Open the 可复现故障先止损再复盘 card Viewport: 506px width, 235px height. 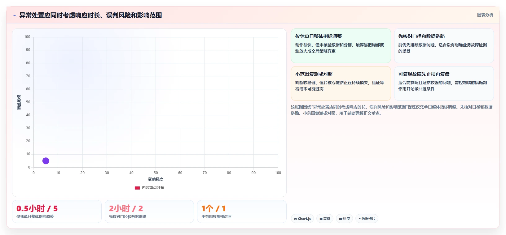click(x=444, y=83)
